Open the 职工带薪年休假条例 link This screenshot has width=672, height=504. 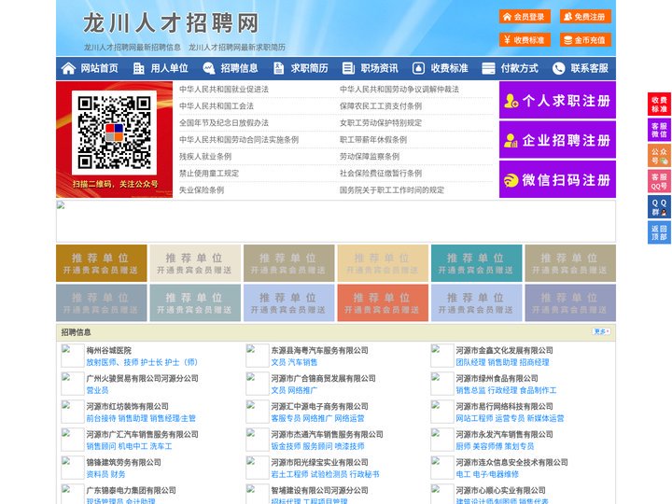[373, 139]
